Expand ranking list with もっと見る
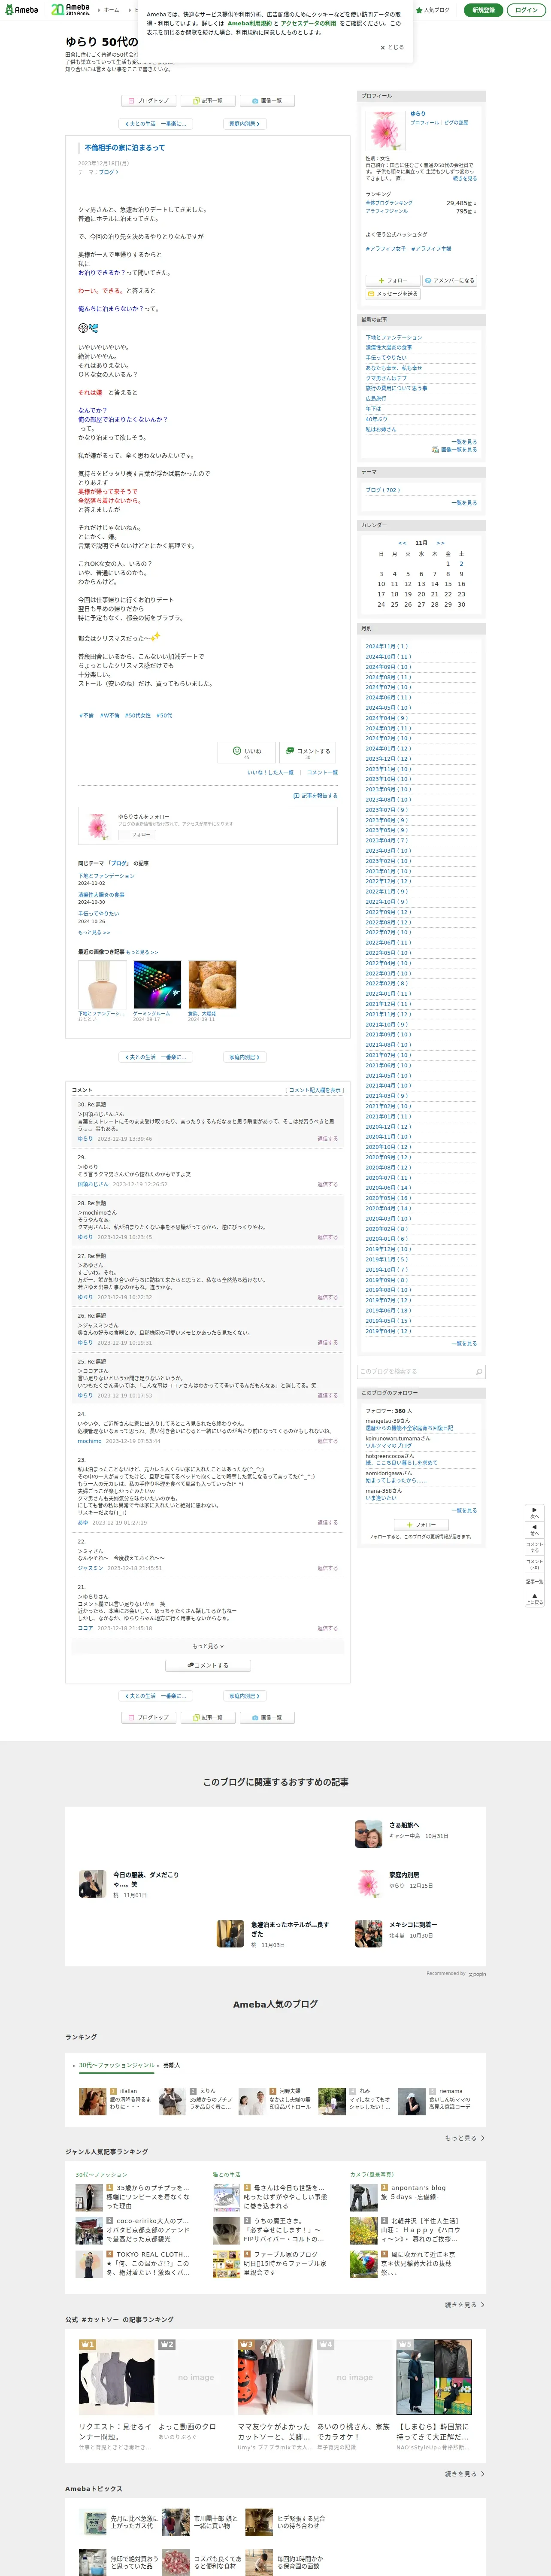Image resolution: width=551 pixels, height=2576 pixels. tap(465, 2138)
